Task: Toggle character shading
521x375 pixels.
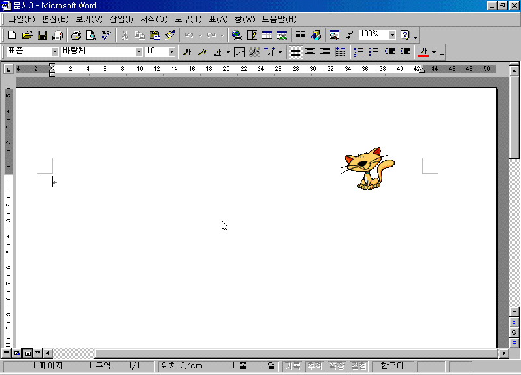Action: [x=255, y=52]
